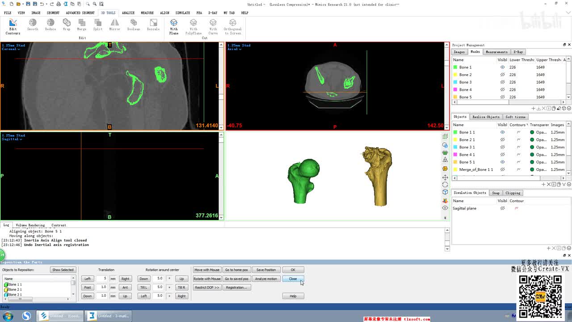This screenshot has height=322, width=572.
Task: Click the Save icon in quick toolbar
Action: 28,4
